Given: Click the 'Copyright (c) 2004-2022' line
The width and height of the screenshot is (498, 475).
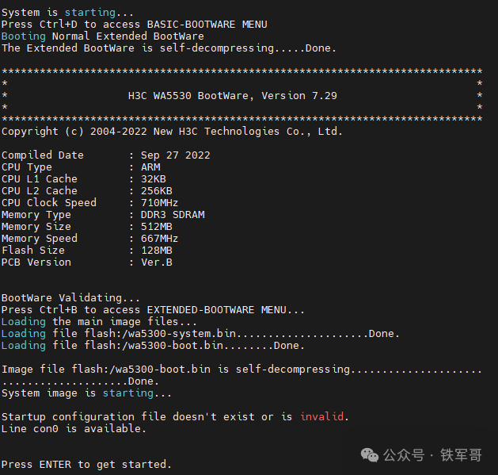Looking at the screenshot, I should pyautogui.click(x=172, y=131).
